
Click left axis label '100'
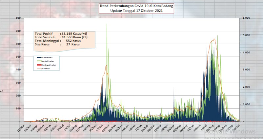pos(18,109)
